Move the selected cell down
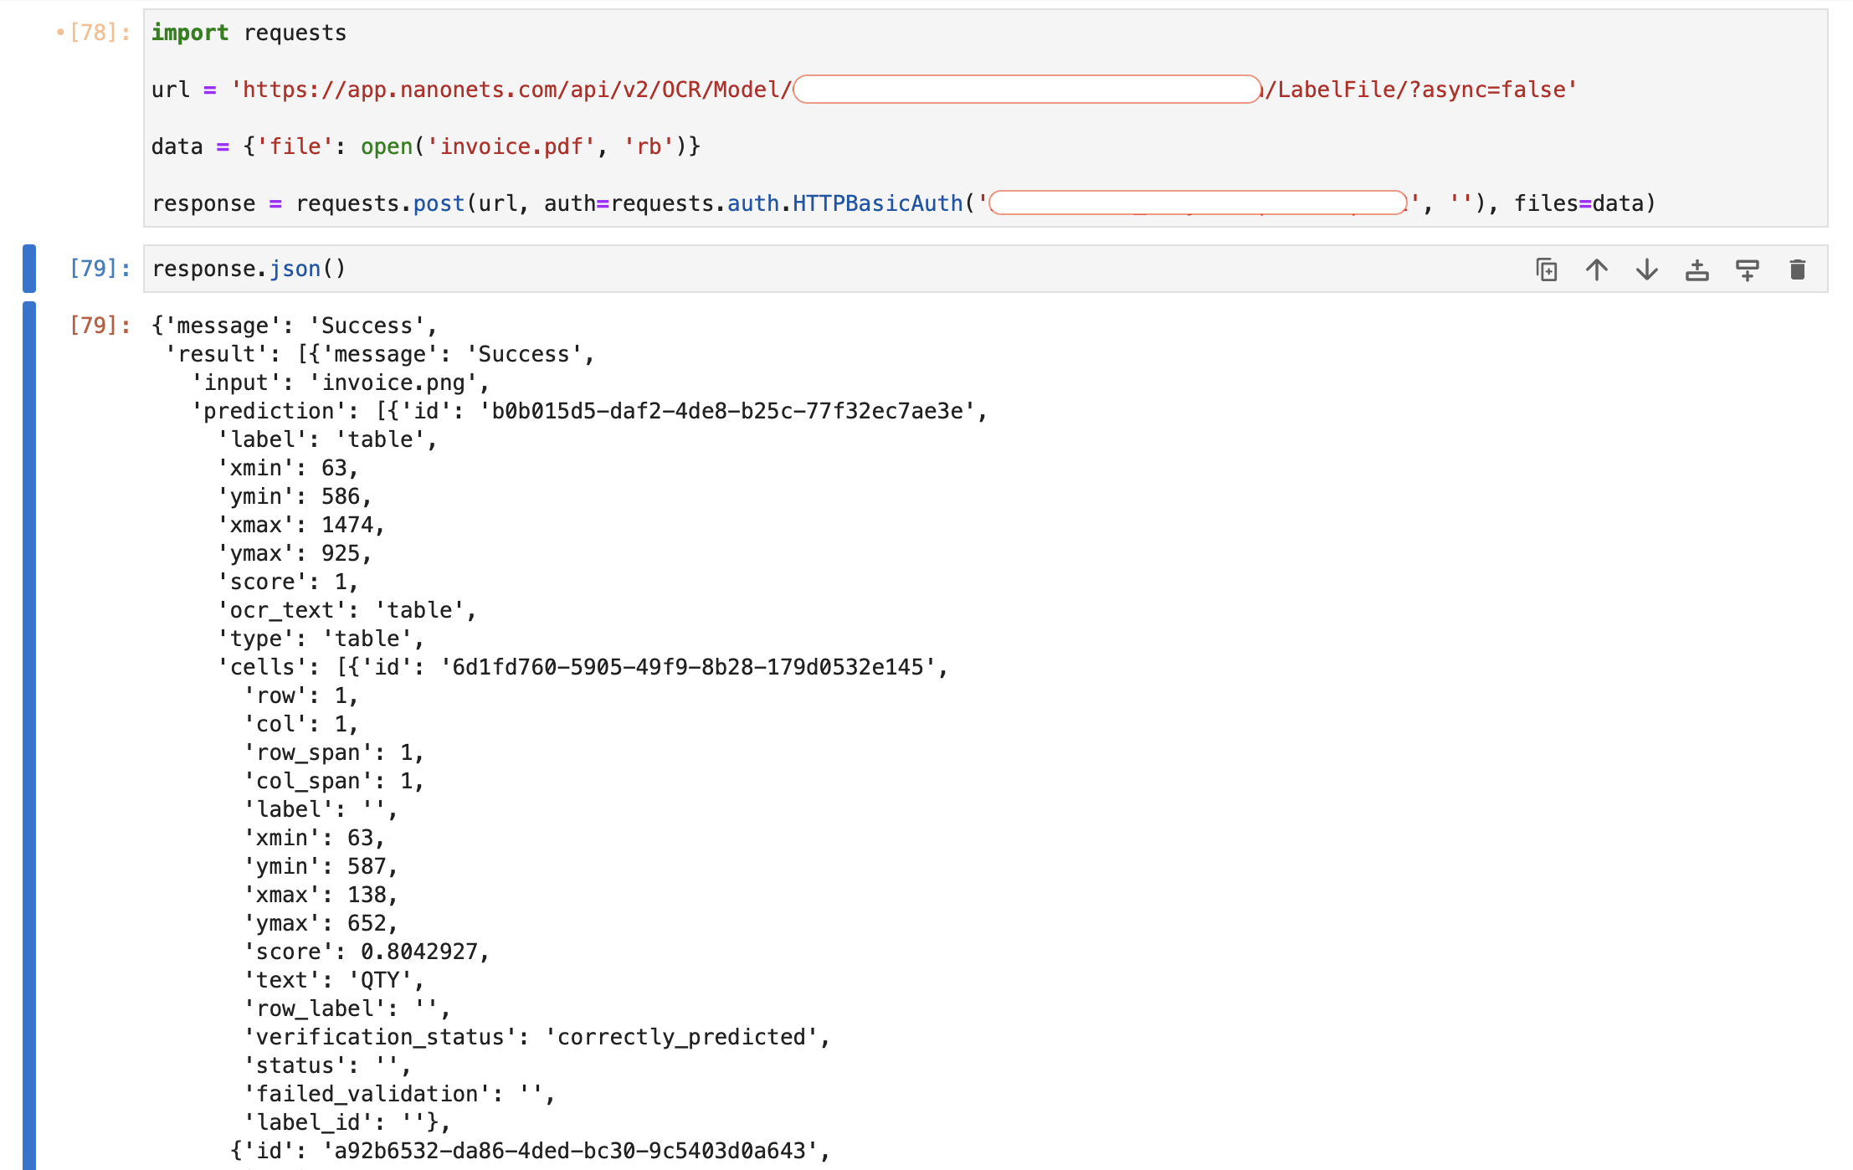 (x=1646, y=269)
